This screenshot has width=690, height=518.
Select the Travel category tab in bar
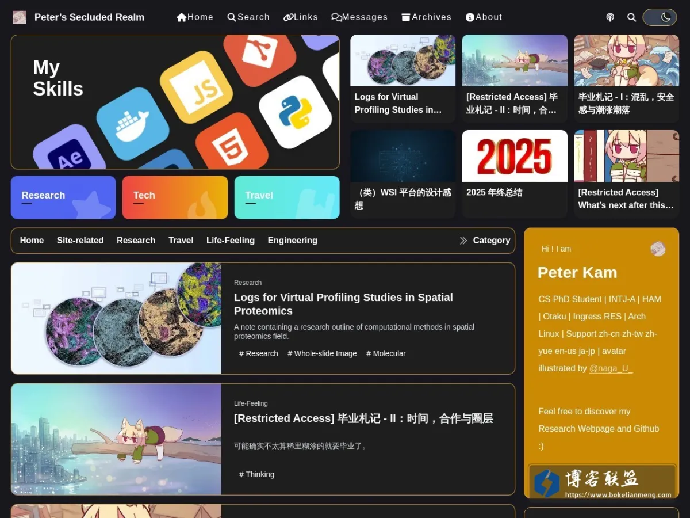click(181, 241)
